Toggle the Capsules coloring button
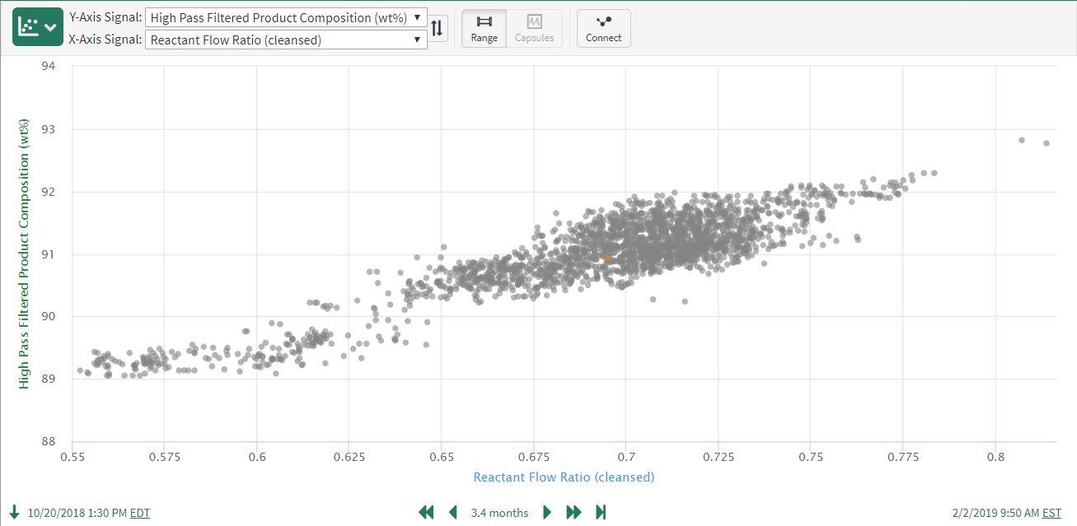Viewport: 1077px width, 526px height. coord(534,29)
